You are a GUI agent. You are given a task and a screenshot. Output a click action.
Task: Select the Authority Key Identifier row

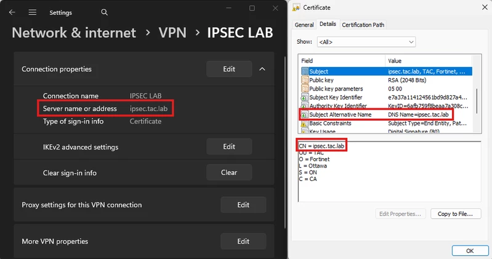click(x=386, y=106)
